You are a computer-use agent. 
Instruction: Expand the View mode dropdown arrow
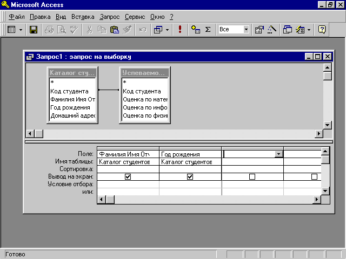point(21,30)
